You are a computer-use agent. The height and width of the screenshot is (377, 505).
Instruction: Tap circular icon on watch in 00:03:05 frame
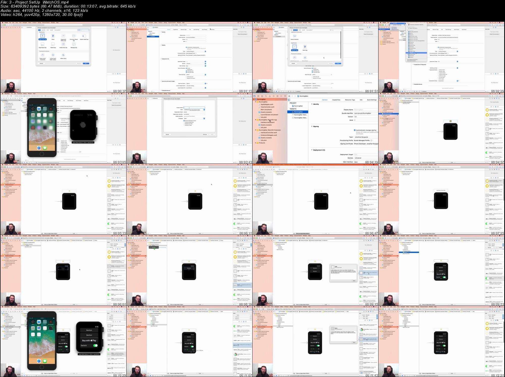tap(83, 125)
